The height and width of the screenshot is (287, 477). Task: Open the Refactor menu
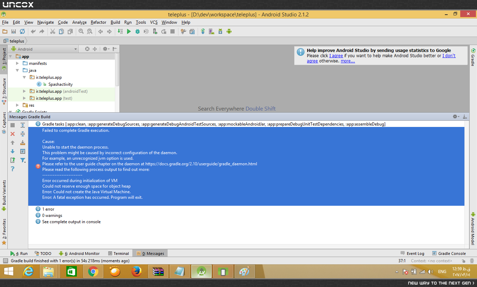pos(98,22)
